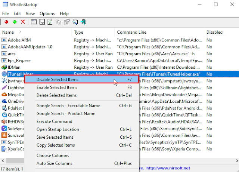Click the XperiaCompanion row icon
239x172 pixels.
[x=4, y=149]
